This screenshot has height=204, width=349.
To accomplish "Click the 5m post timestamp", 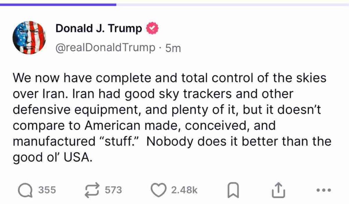I will [173, 48].
